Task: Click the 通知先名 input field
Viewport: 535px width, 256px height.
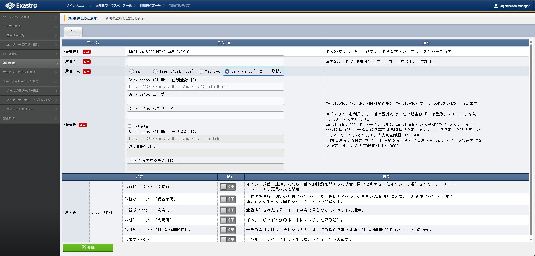Action: pyautogui.click(x=206, y=62)
